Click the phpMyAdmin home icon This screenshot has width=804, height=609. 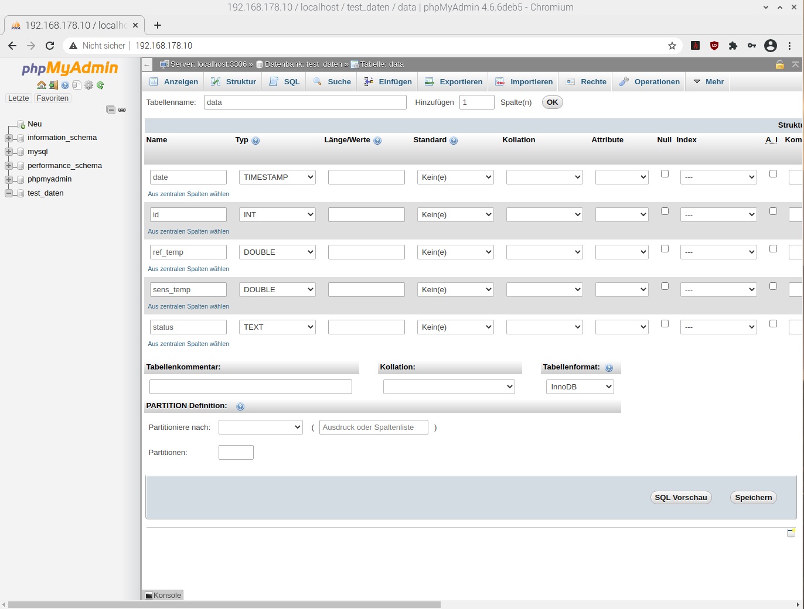[x=41, y=85]
